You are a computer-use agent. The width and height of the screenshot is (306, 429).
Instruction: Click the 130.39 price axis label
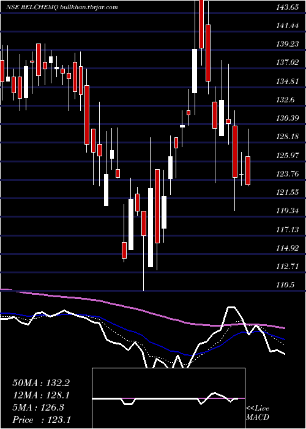(x=287, y=118)
